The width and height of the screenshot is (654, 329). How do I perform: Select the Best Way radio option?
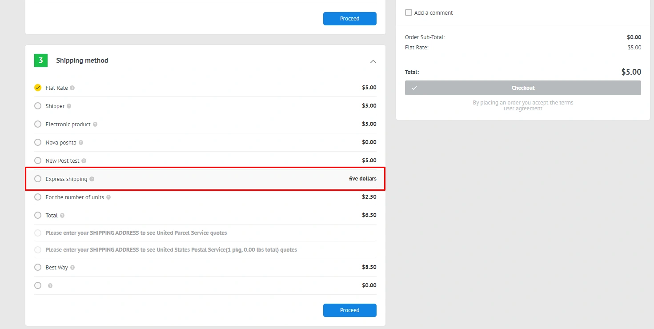click(38, 267)
